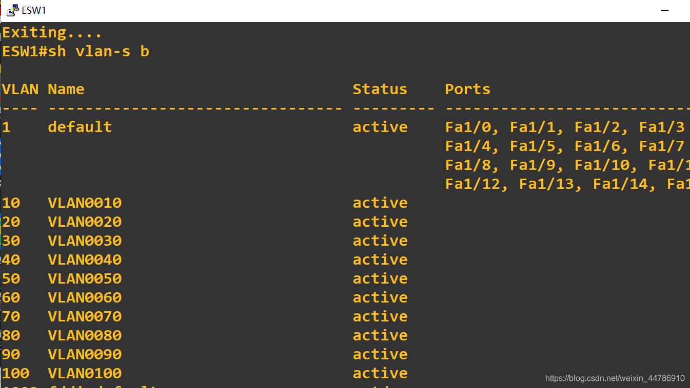This screenshot has height=388, width=690.
Task: Click the Fa1/12 port text
Action: (472, 184)
